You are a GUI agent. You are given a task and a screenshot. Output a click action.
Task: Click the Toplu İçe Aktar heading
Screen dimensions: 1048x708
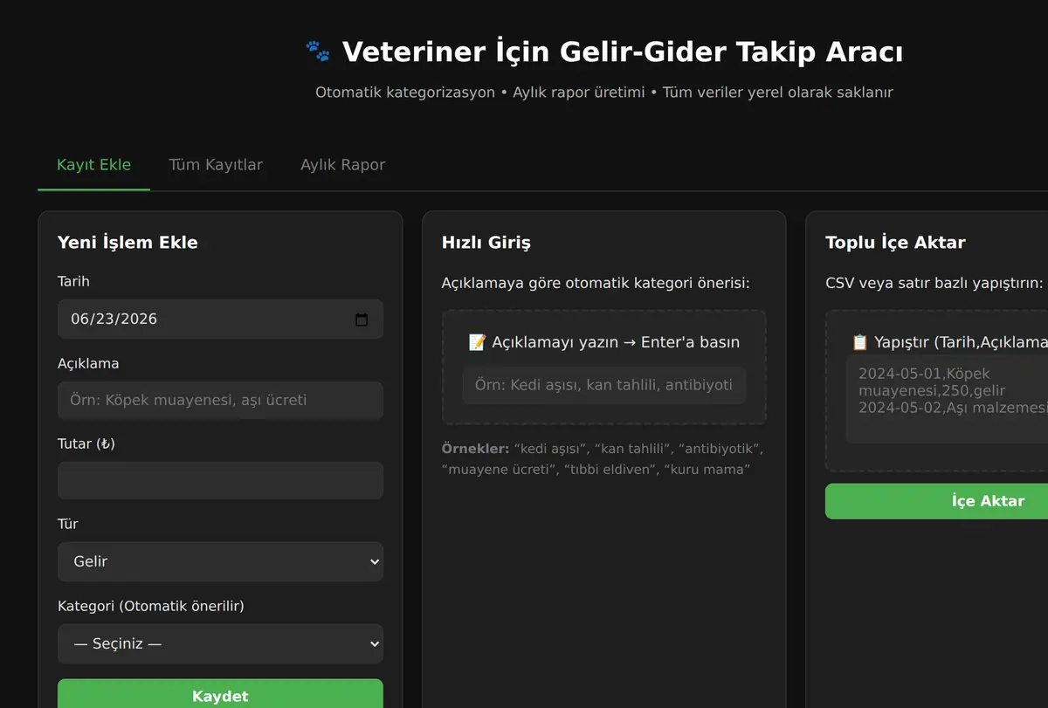895,243
